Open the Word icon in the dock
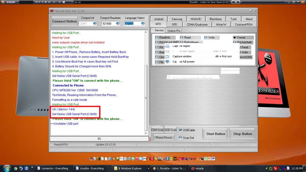Image resolution: width=306 pixels, height=172 pixels. 213,159
